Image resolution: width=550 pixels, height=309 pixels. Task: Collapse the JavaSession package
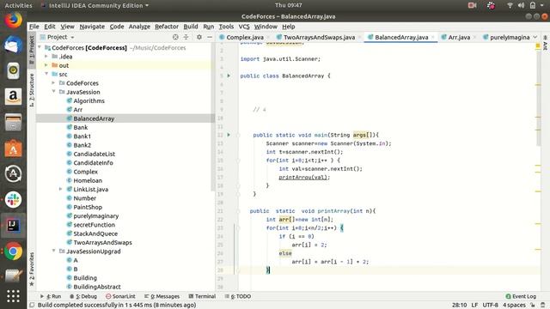pos(53,92)
